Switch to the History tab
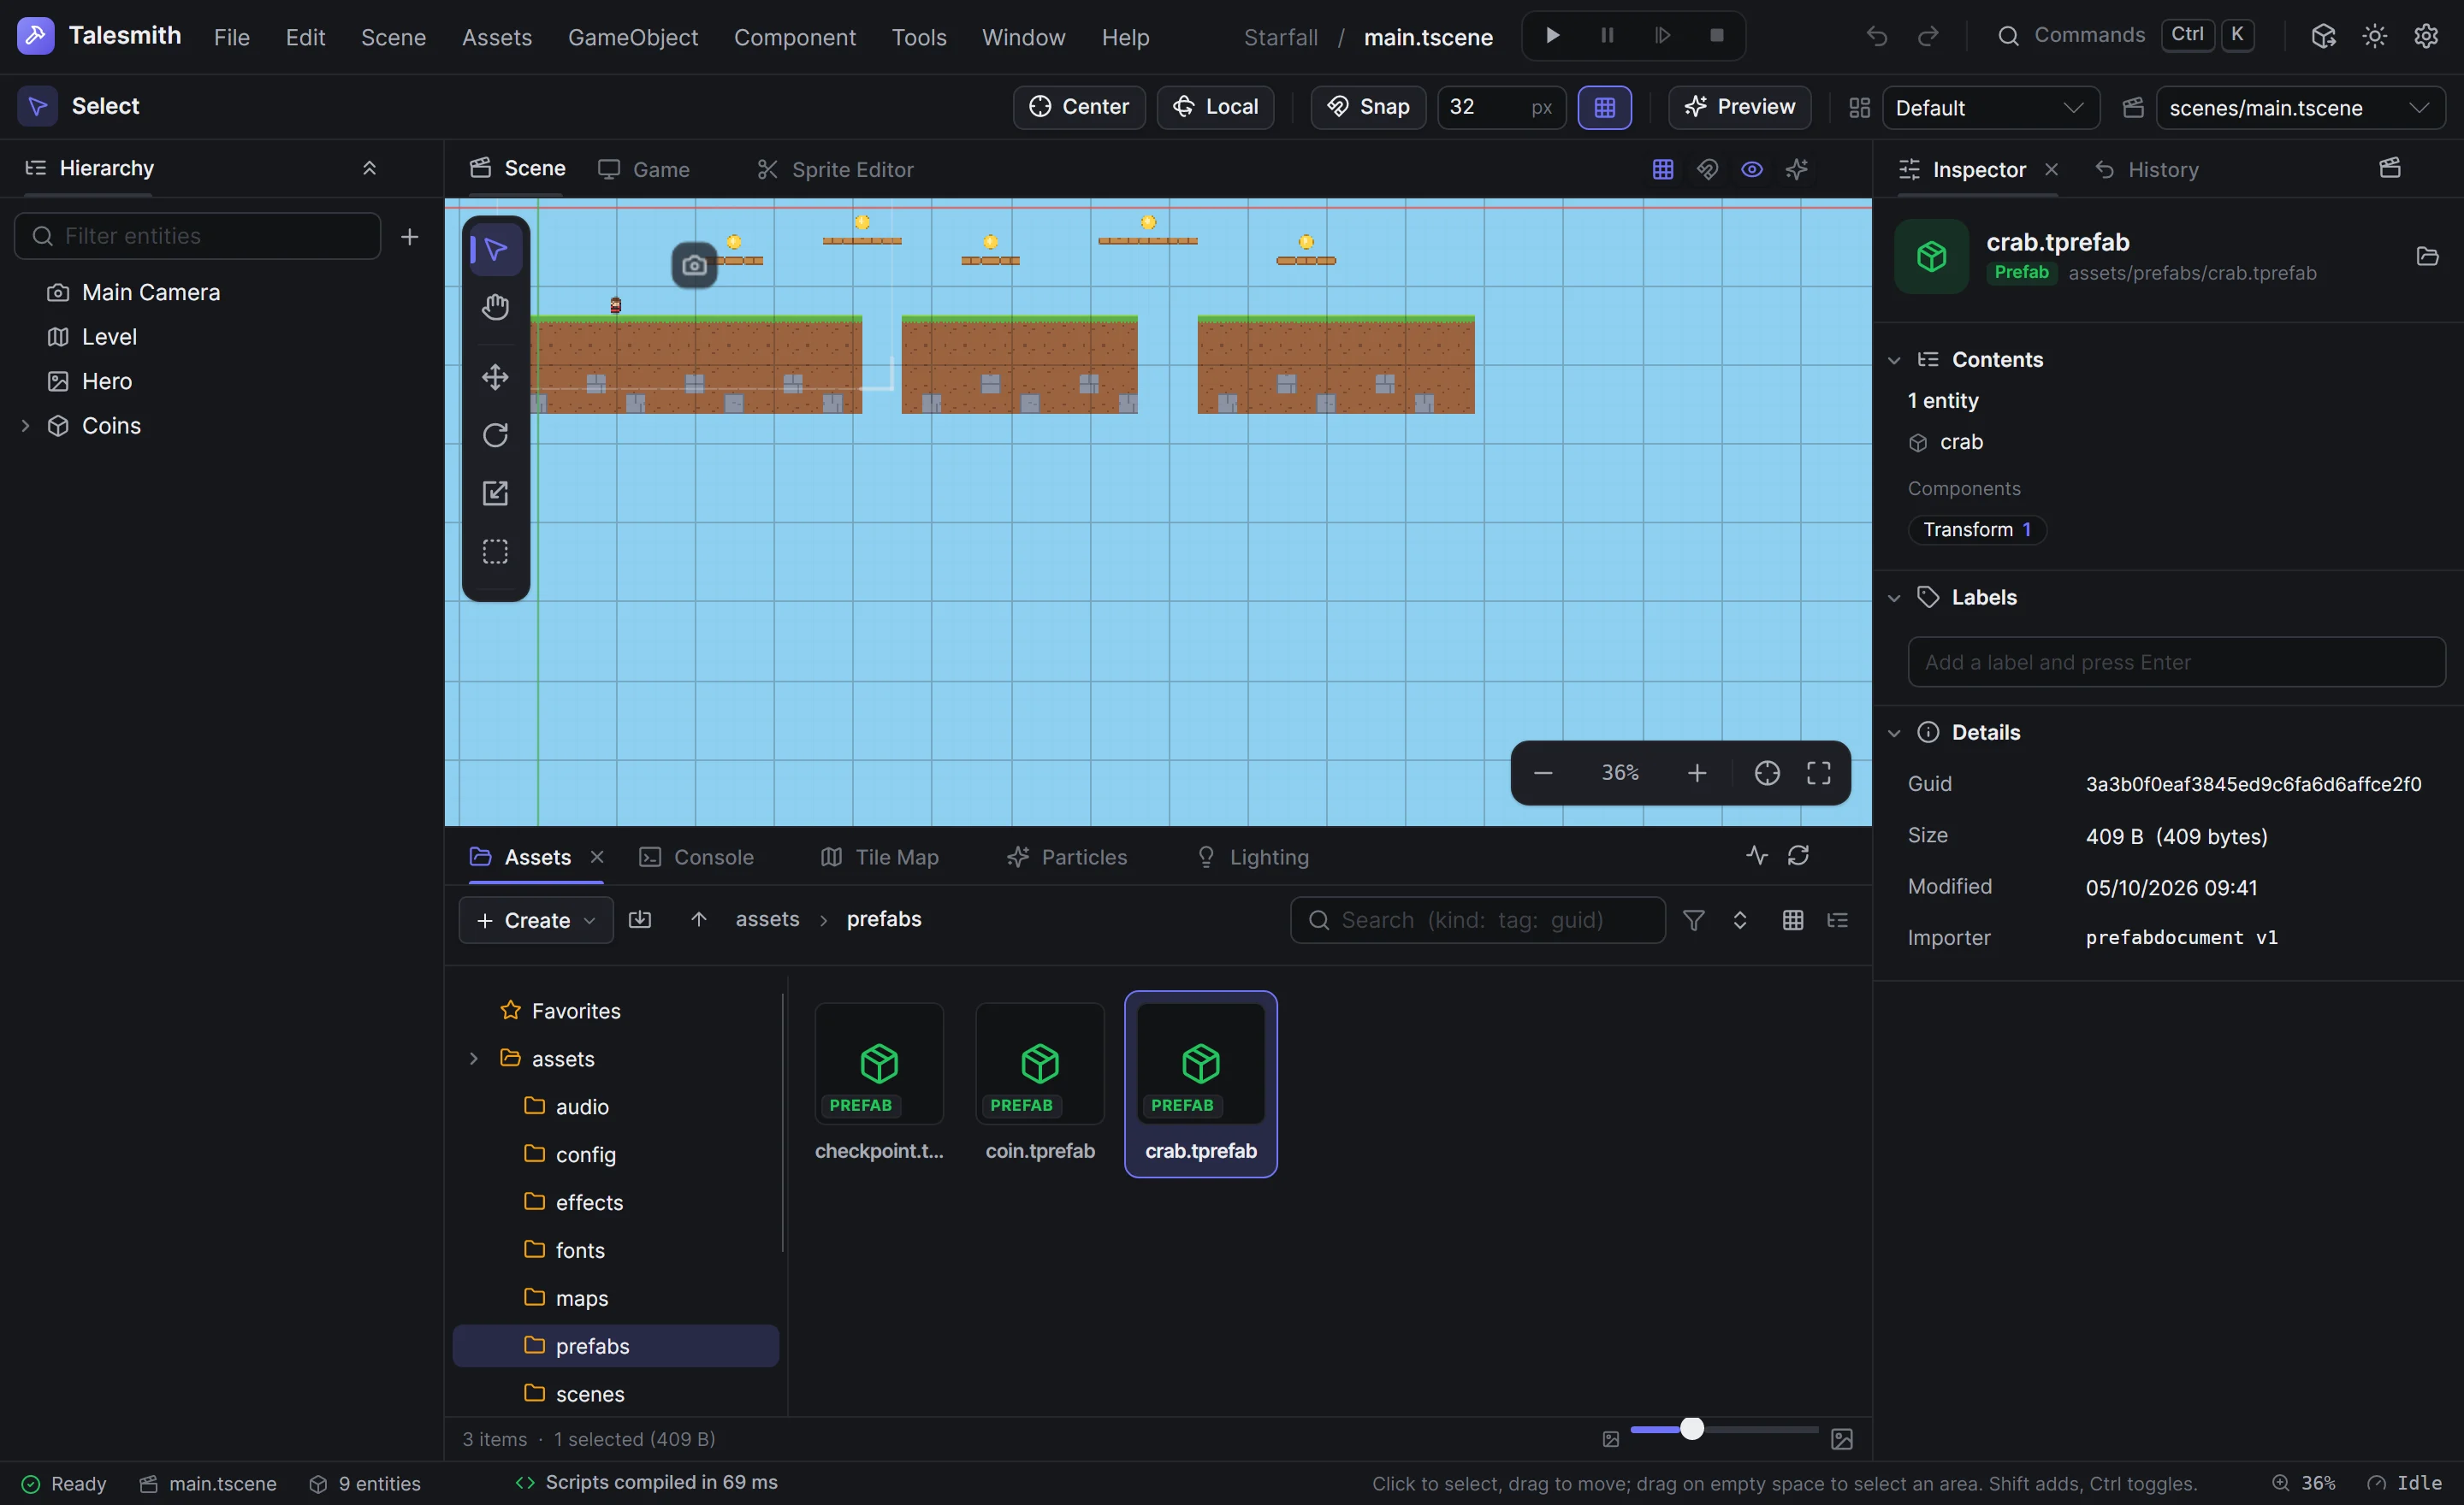 [x=2147, y=169]
